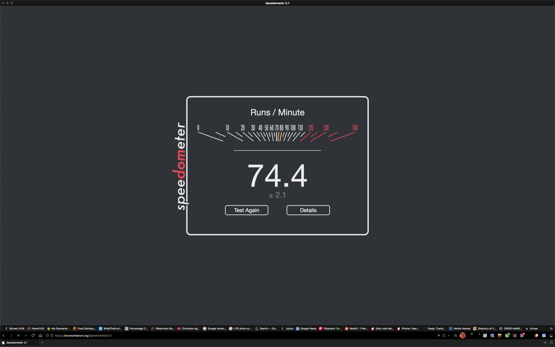Click the search magnifier icon

455,336
